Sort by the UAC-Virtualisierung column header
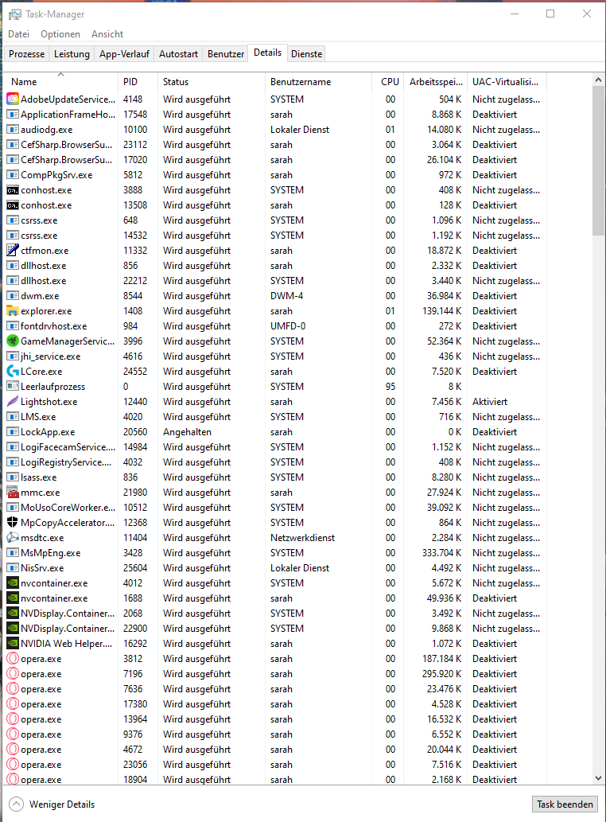Viewport: 606px width, 822px height. click(x=506, y=82)
